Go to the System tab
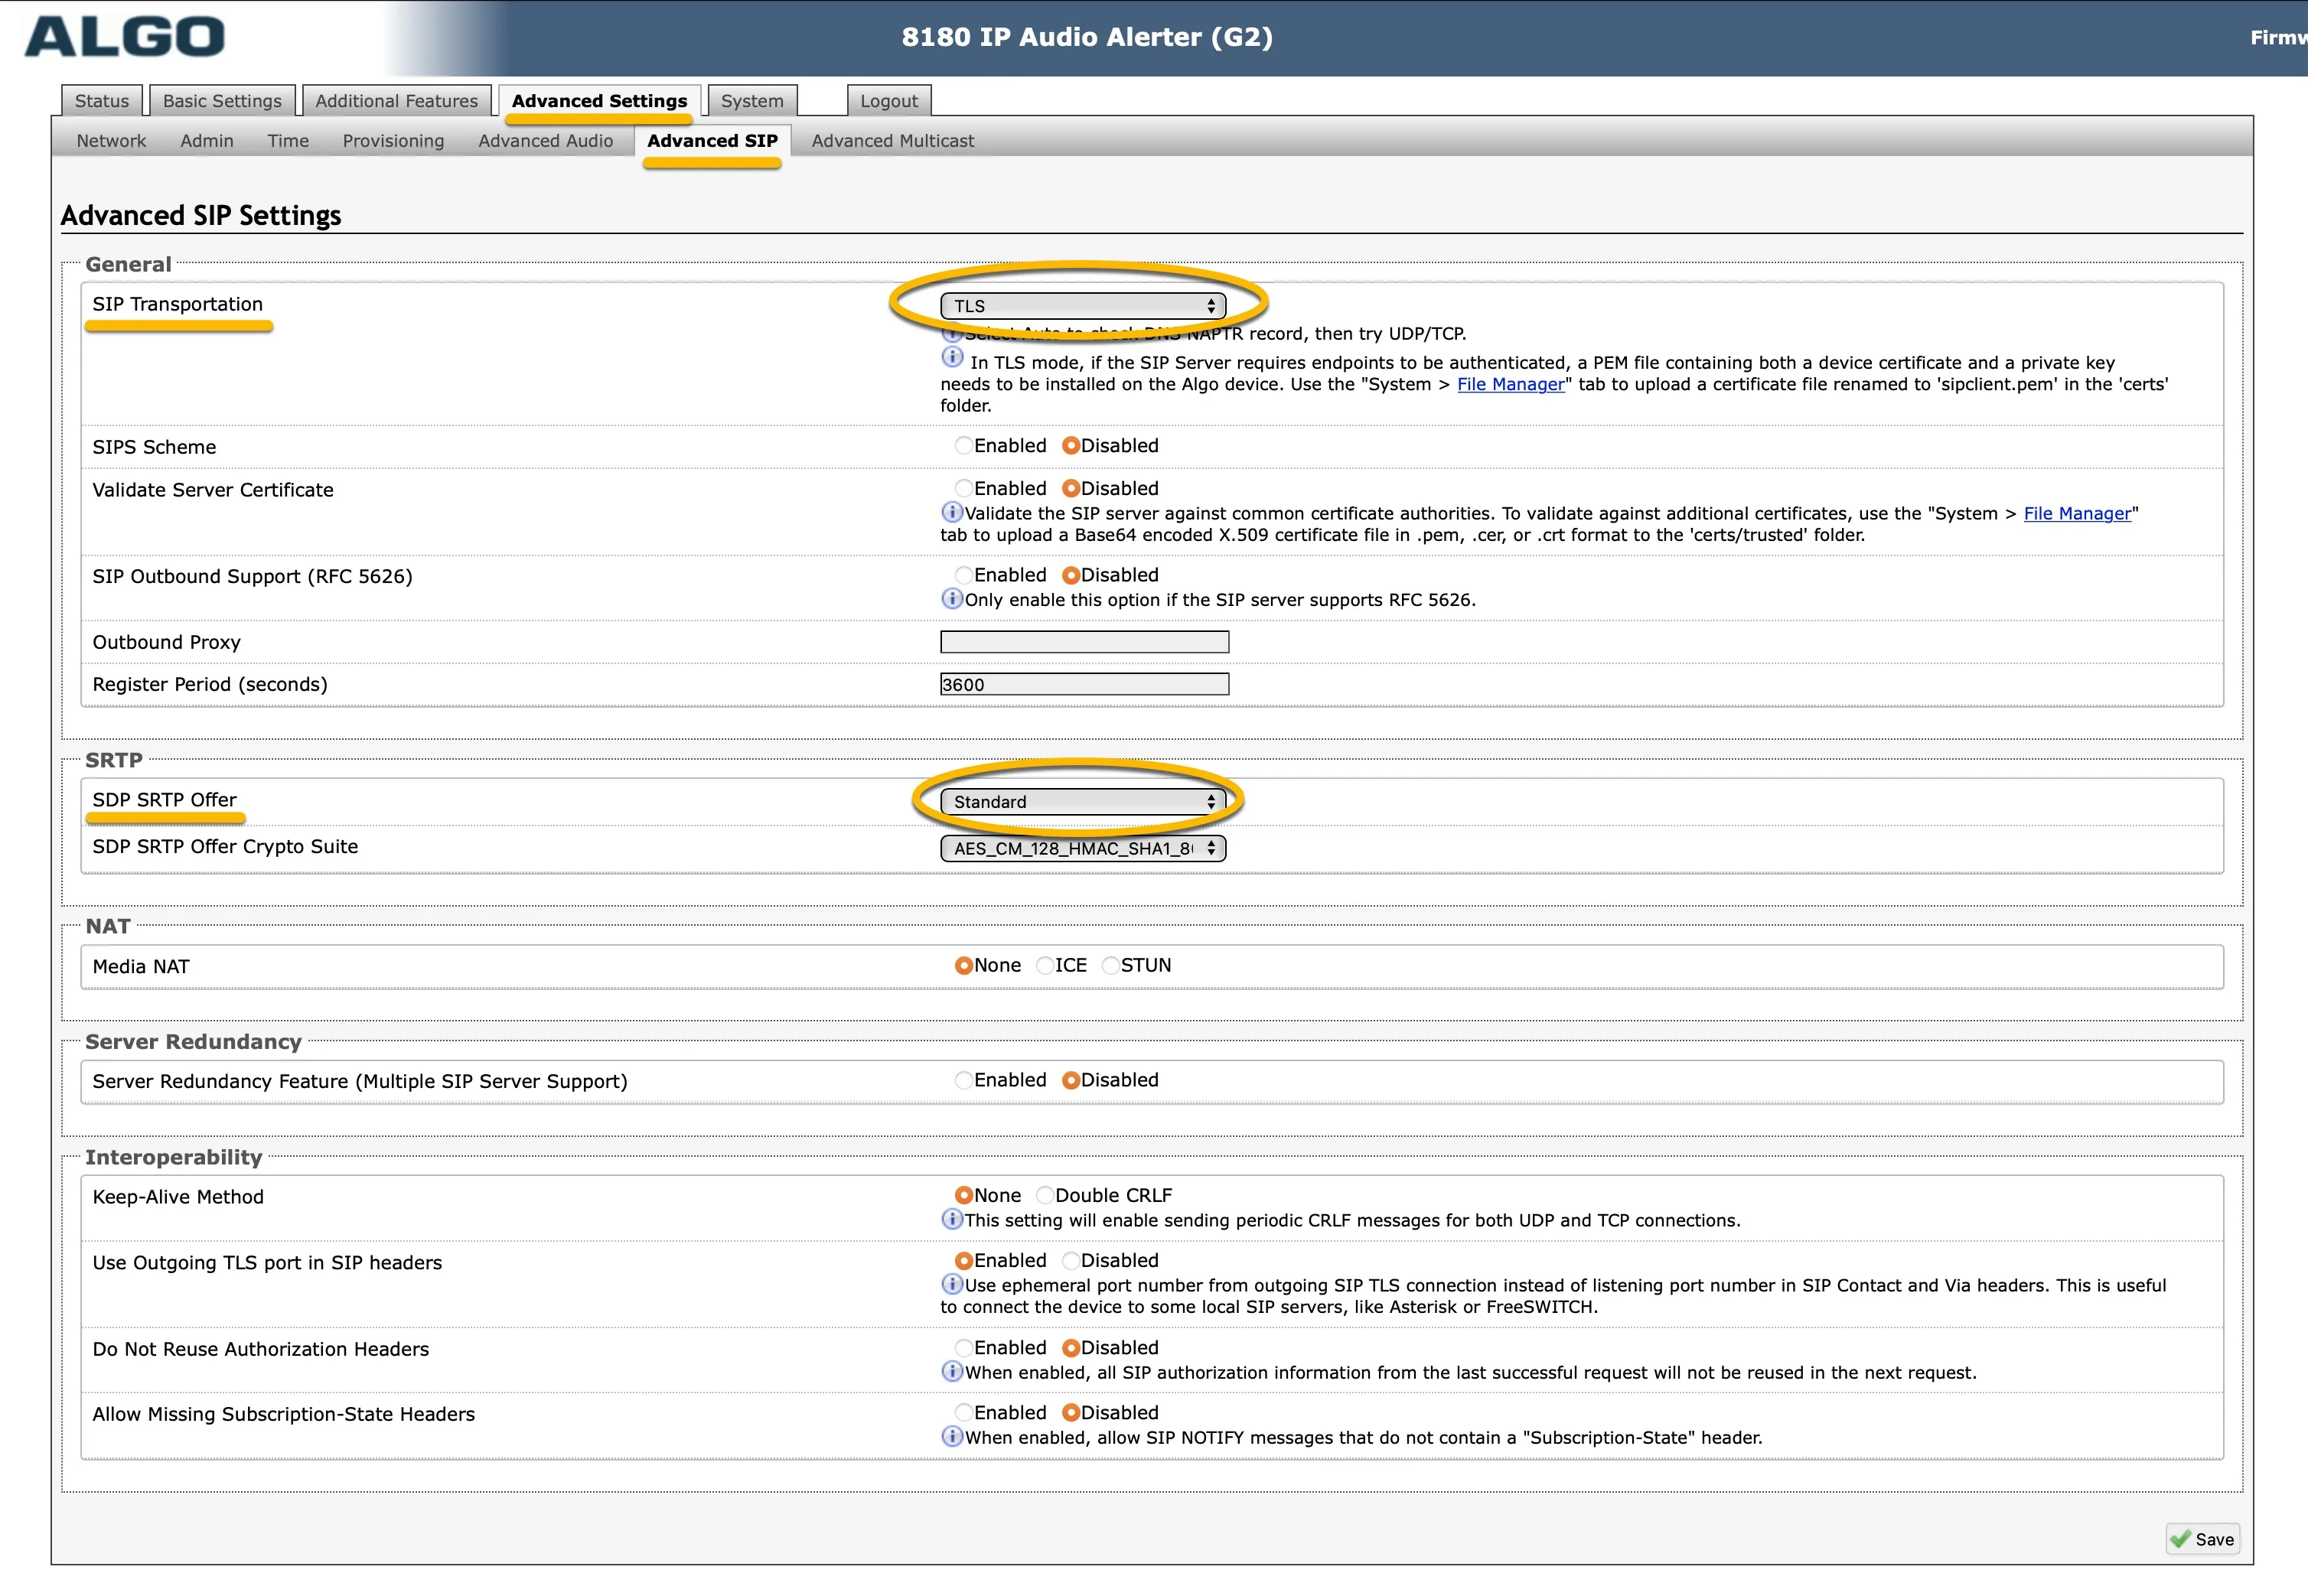This screenshot has width=2308, height=1596. pos(752,101)
